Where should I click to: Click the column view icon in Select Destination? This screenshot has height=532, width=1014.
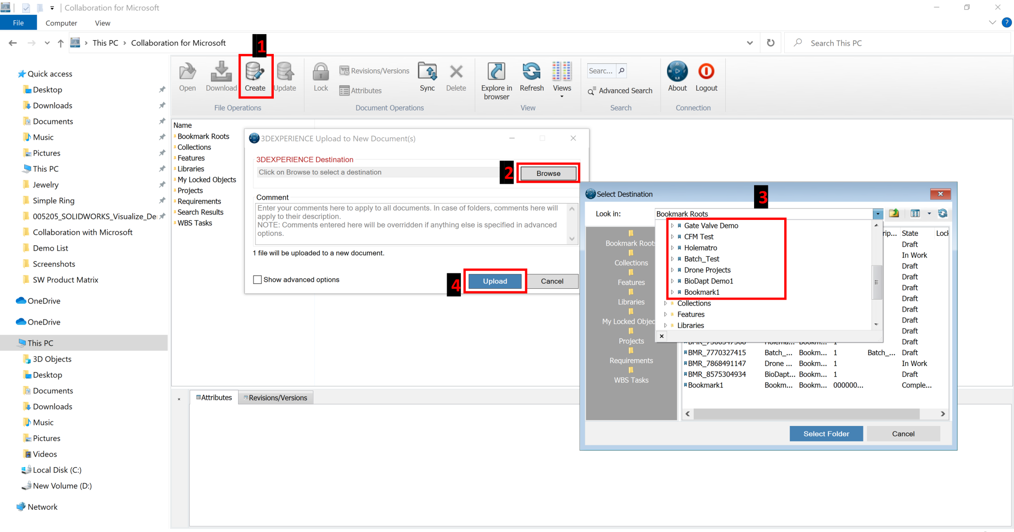click(915, 213)
